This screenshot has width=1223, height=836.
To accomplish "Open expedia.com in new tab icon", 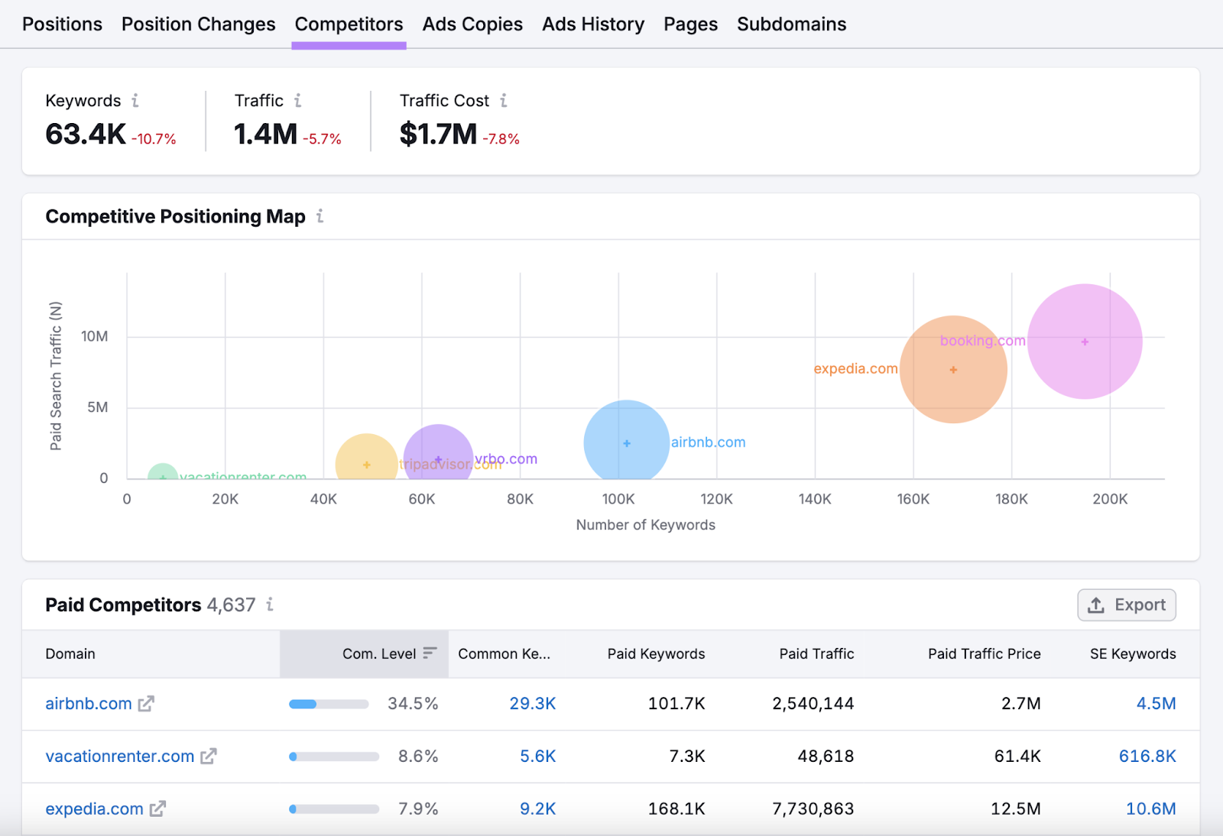I will [158, 808].
